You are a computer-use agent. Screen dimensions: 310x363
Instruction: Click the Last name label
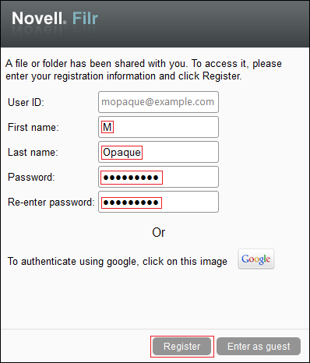pos(33,152)
